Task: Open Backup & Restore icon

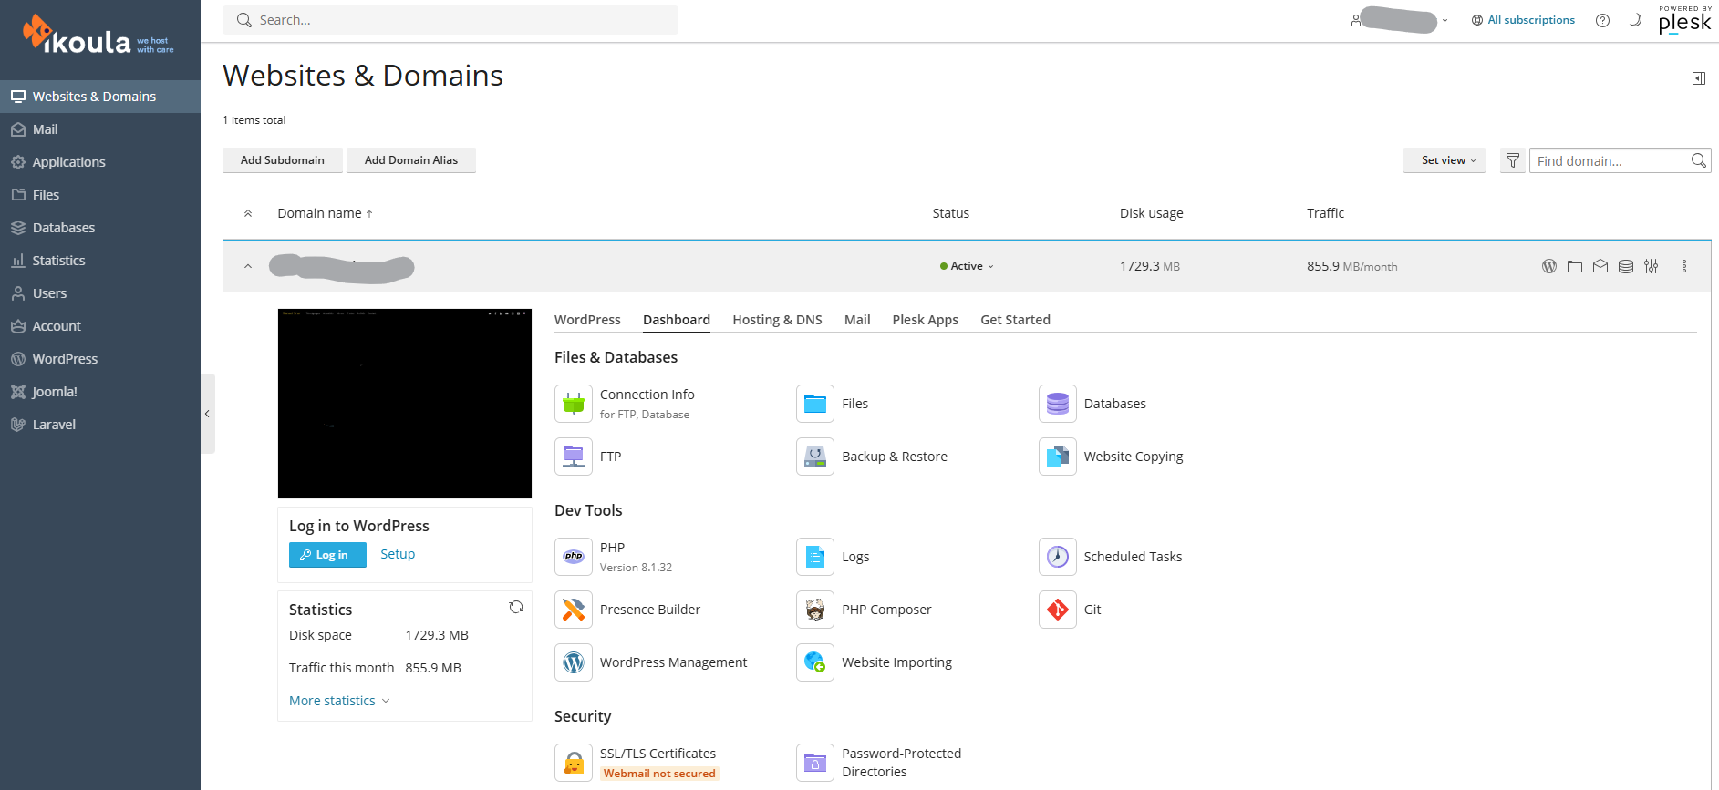Action: pyautogui.click(x=815, y=457)
